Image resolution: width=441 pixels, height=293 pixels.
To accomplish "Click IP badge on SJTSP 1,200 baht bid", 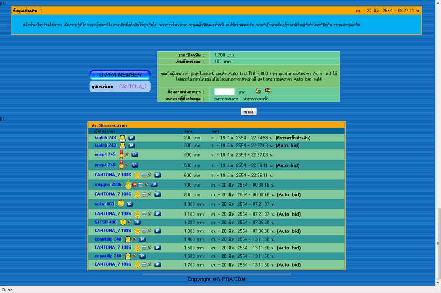I will 137,223.
